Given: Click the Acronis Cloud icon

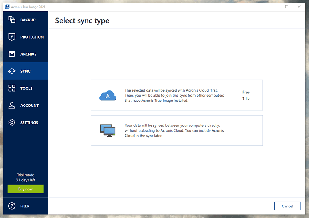Looking at the screenshot, I should (x=108, y=96).
